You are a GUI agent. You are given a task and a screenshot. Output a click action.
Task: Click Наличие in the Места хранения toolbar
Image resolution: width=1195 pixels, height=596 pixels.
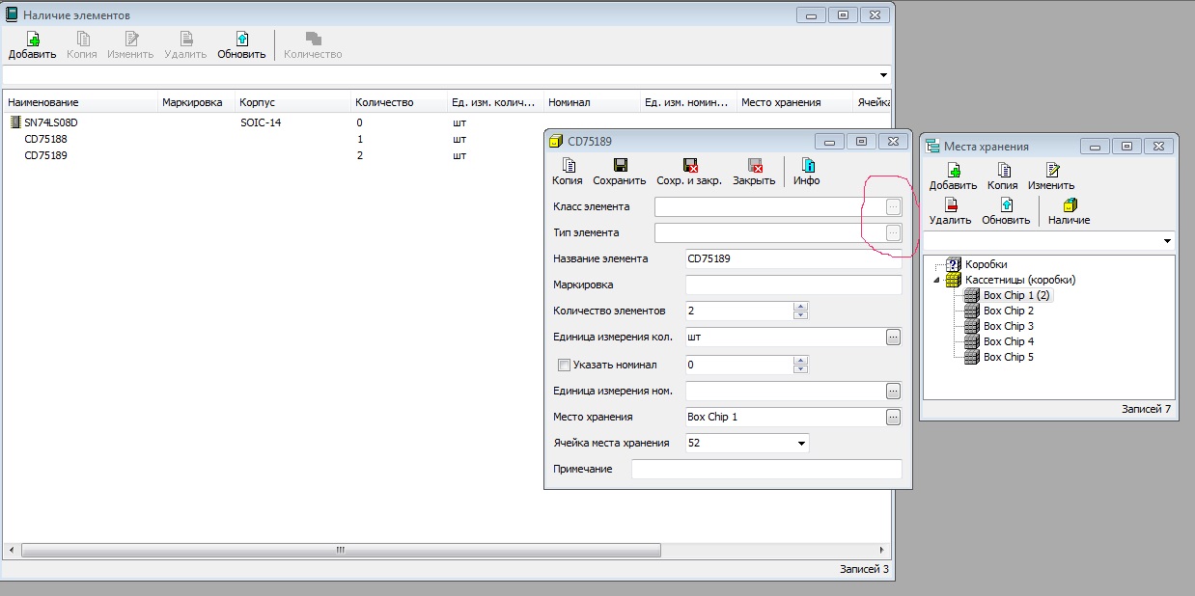[x=1069, y=211]
